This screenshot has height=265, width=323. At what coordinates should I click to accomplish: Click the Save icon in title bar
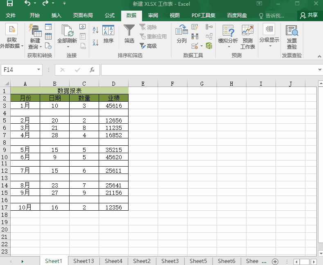9,4
